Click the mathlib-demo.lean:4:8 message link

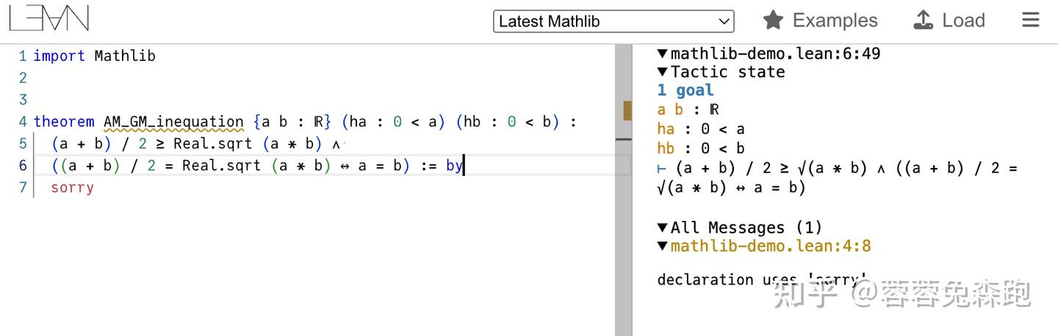[771, 246]
